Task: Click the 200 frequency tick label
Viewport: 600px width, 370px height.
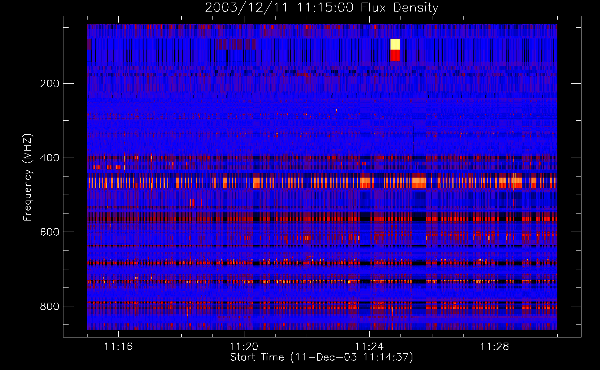Action: 50,84
